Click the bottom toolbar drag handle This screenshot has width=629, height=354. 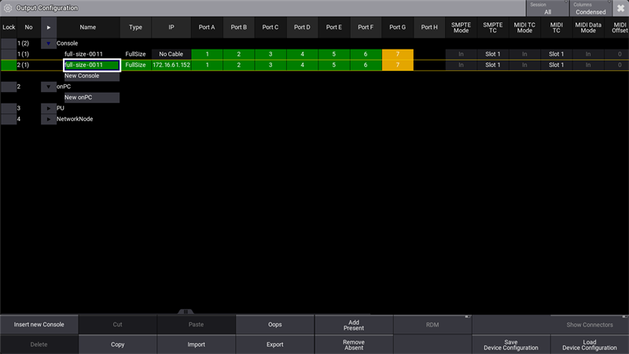187,312
